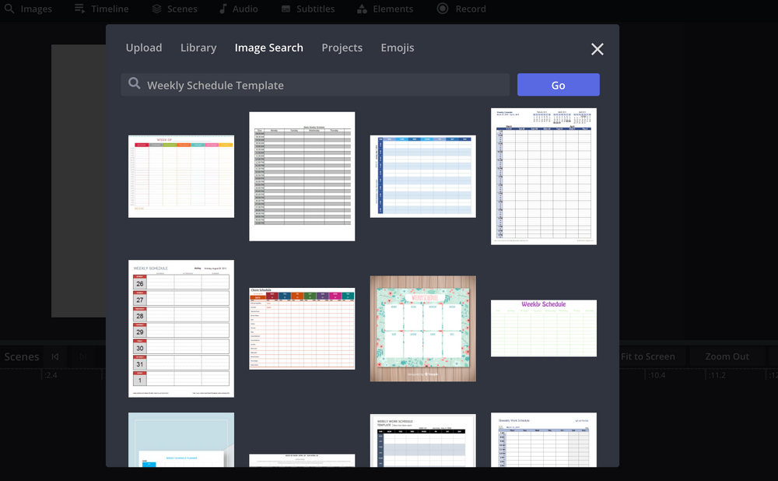The width and height of the screenshot is (778, 481).
Task: Switch to the Upload tab
Action: coord(144,47)
